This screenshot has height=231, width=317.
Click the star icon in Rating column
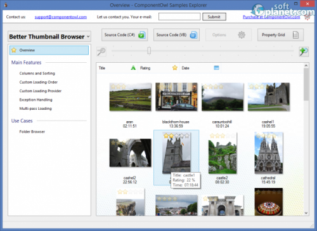point(175,68)
